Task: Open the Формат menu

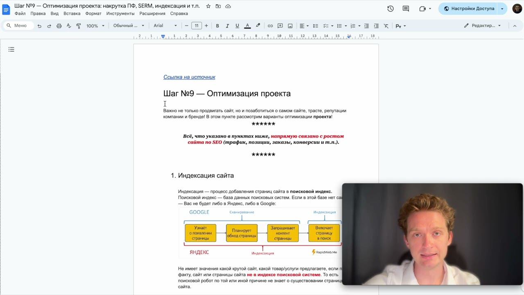Action: point(93,14)
